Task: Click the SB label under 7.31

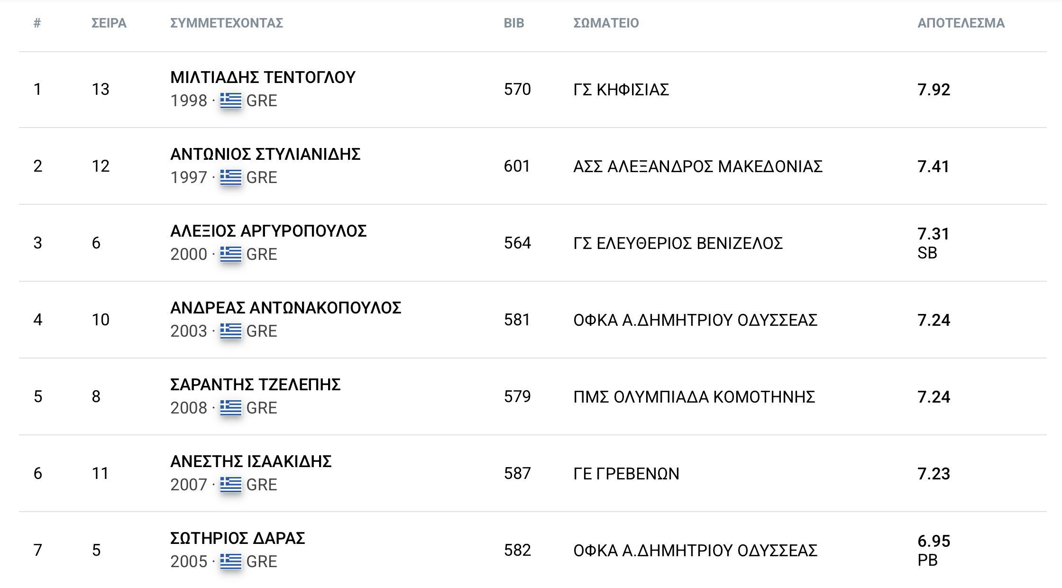Action: [927, 253]
